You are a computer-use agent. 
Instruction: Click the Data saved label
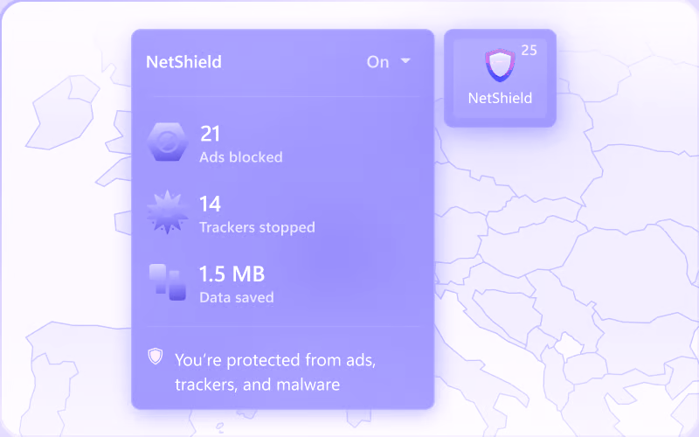236,297
